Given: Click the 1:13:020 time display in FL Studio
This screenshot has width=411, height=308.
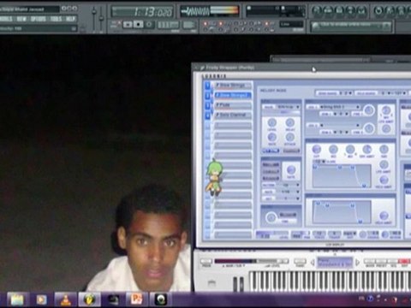Looking at the screenshot, I should coord(142,12).
